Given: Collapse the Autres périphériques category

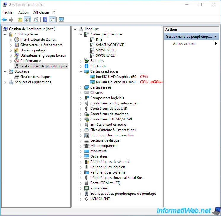Looking at the screenshot, I should tap(81, 34).
